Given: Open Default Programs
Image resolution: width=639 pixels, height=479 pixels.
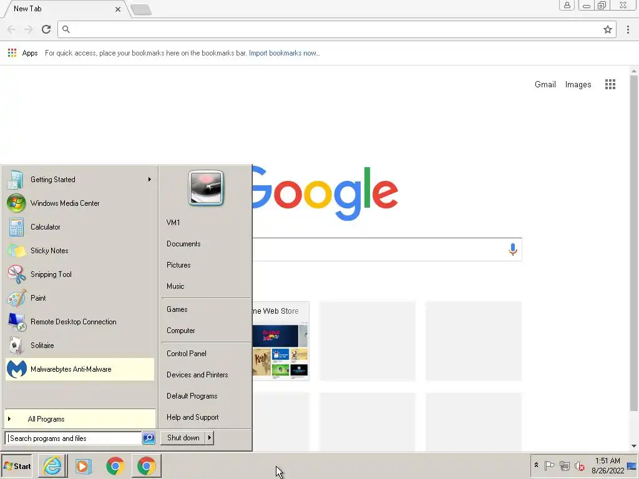Looking at the screenshot, I should [x=206, y=396].
